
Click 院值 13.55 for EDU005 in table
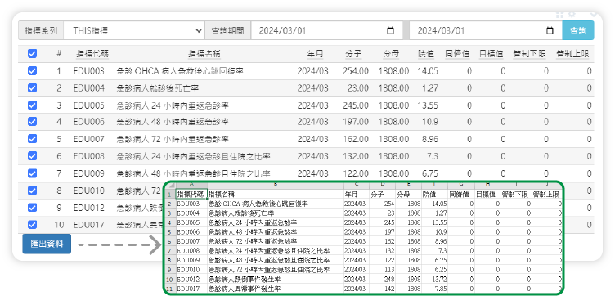[x=428, y=105]
